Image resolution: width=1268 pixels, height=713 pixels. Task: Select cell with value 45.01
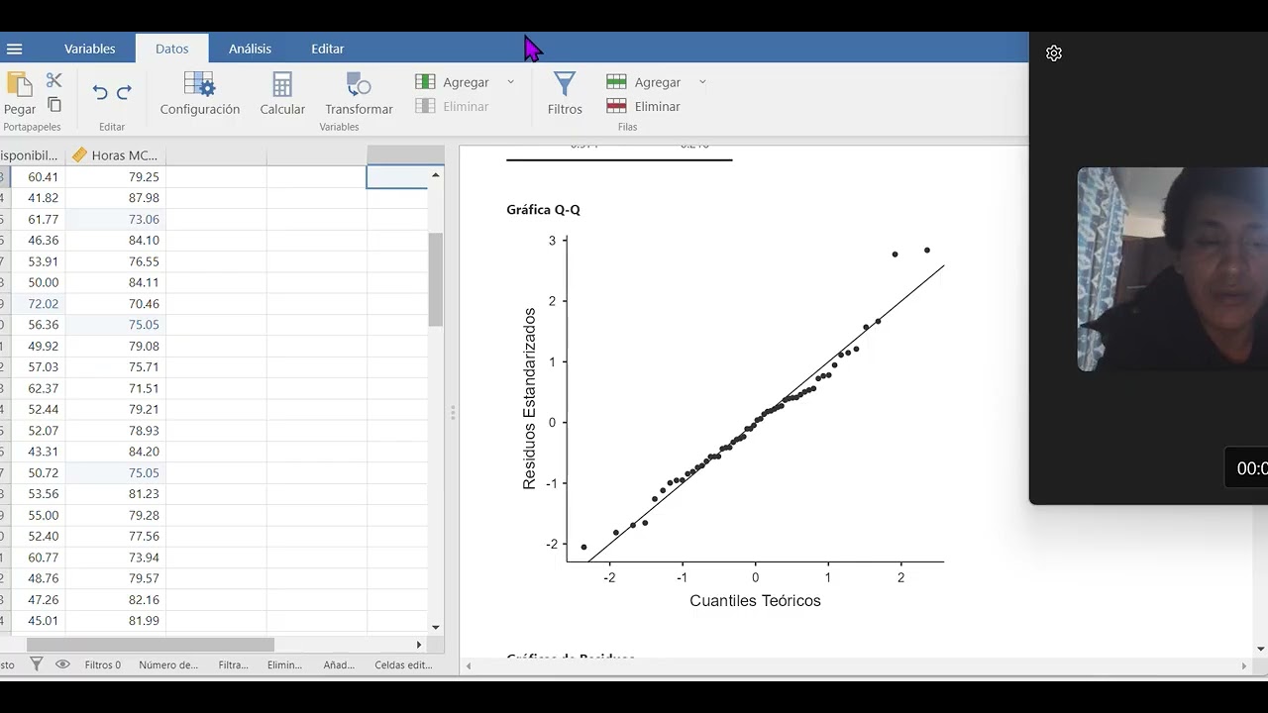pyautogui.click(x=38, y=621)
